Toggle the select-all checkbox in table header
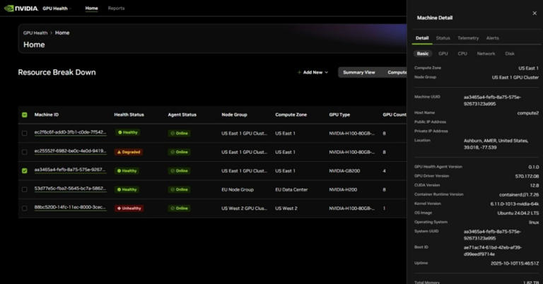Viewport: 543px width, 284px height. pyautogui.click(x=25, y=115)
